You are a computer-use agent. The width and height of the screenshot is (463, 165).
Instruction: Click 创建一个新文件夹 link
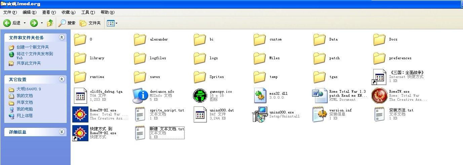(x=33, y=47)
